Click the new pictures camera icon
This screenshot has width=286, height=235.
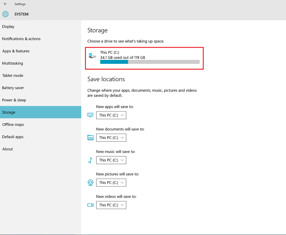[90, 183]
